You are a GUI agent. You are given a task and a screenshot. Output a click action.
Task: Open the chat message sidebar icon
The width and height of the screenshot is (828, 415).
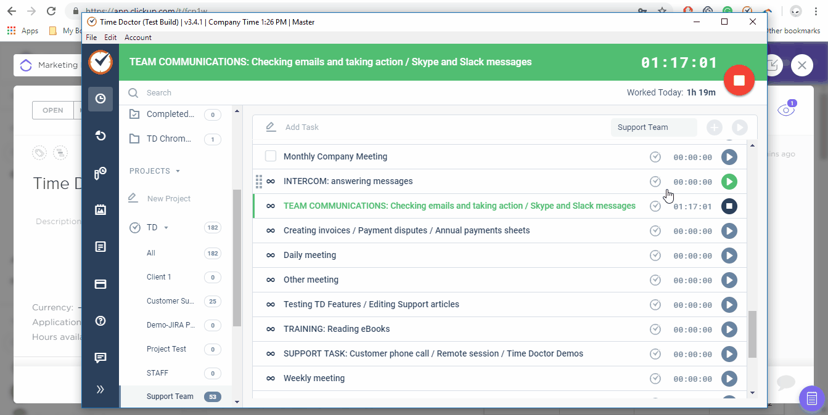click(100, 358)
